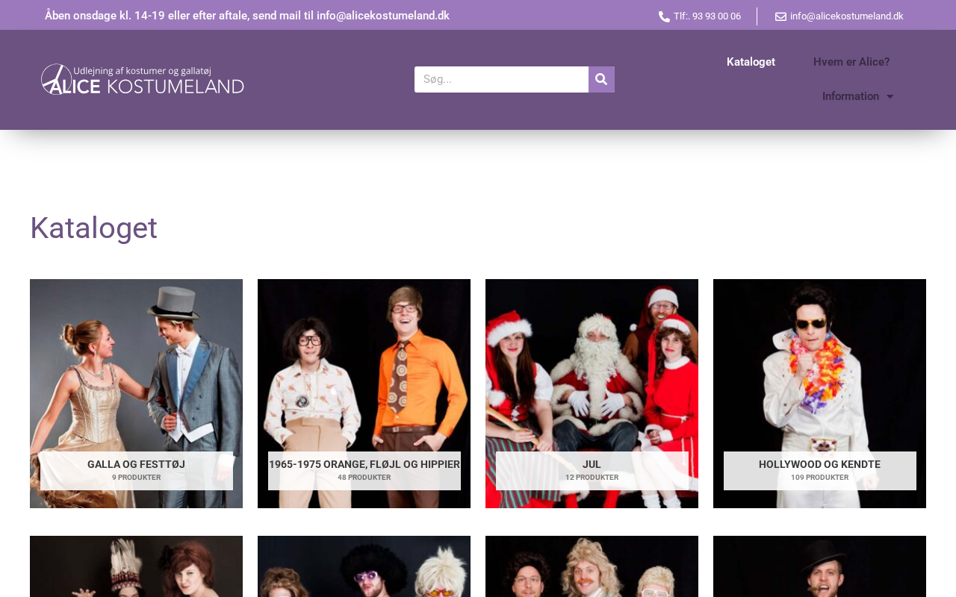The height and width of the screenshot is (597, 956).
Task: Select the '48 PRODUKTER' count text
Action: pos(364,478)
